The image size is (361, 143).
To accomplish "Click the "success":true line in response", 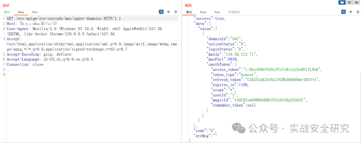I will click(x=209, y=19).
